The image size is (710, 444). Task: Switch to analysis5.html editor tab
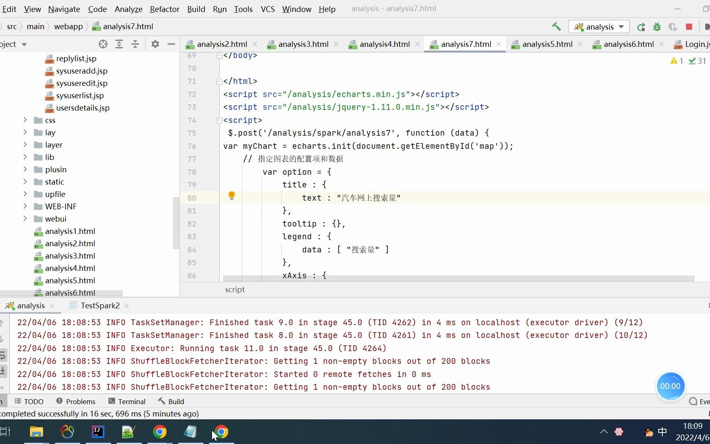coord(547,44)
